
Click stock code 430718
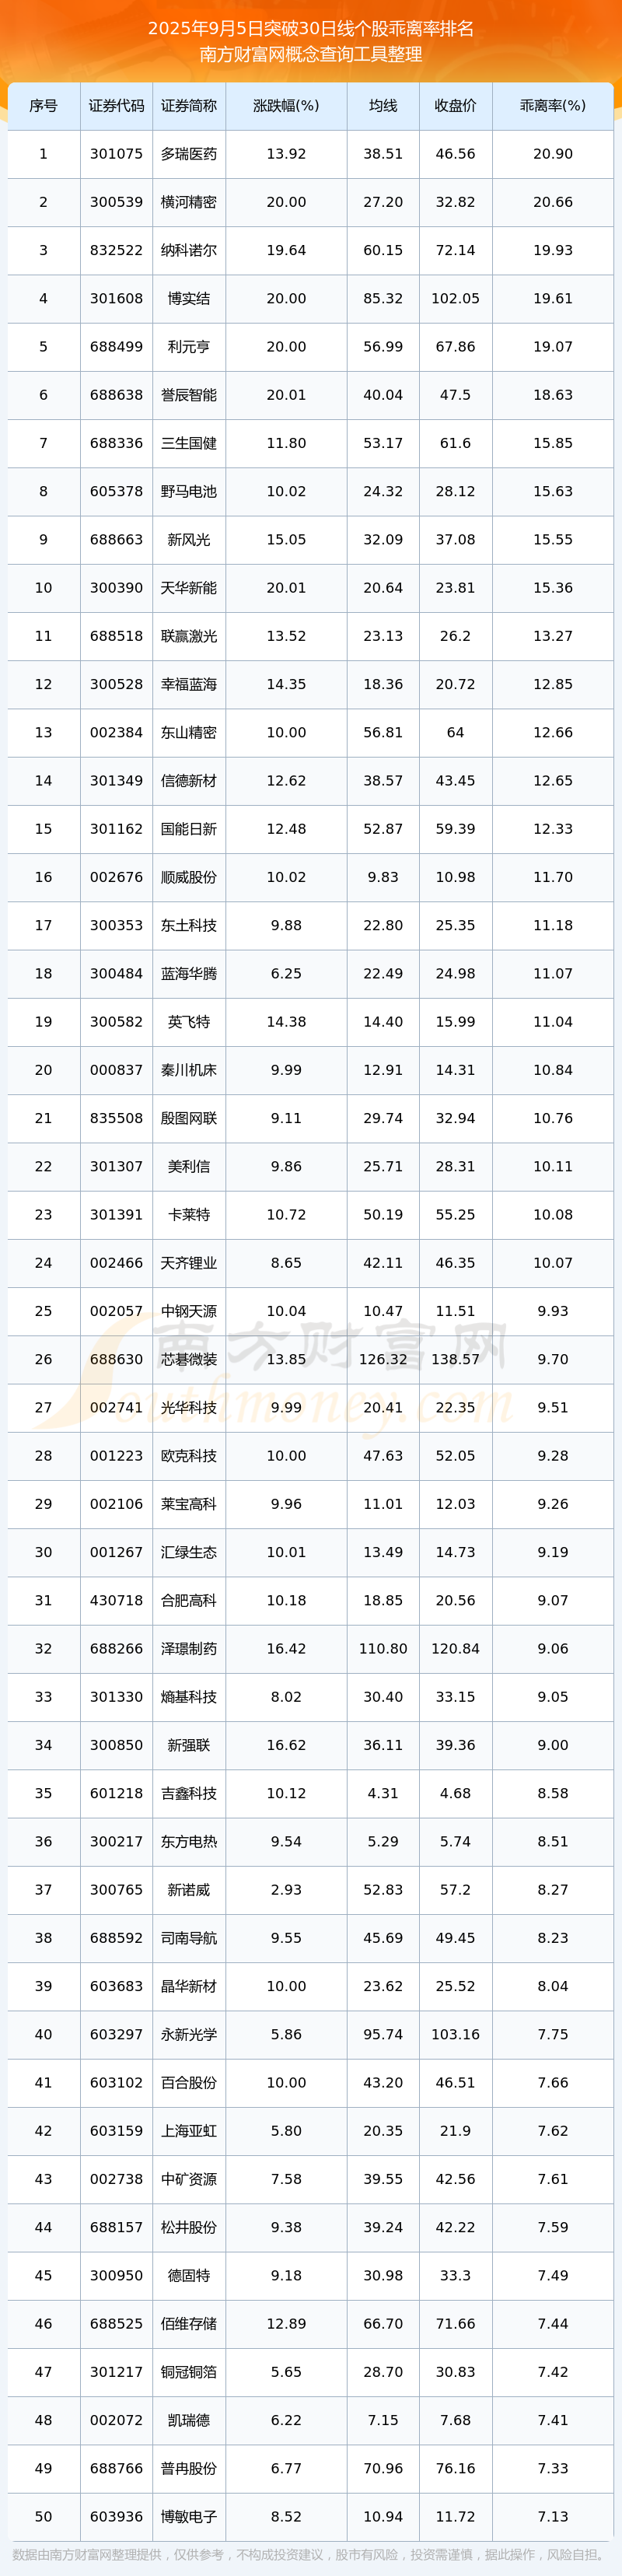pos(116,1601)
